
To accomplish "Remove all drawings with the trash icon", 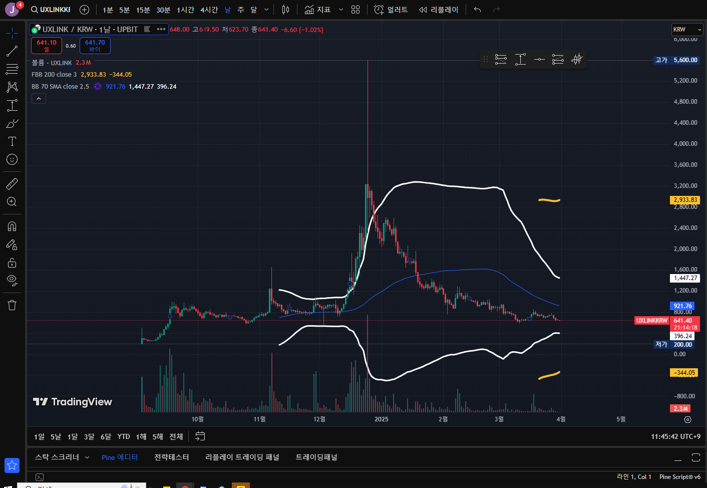I will coord(12,305).
